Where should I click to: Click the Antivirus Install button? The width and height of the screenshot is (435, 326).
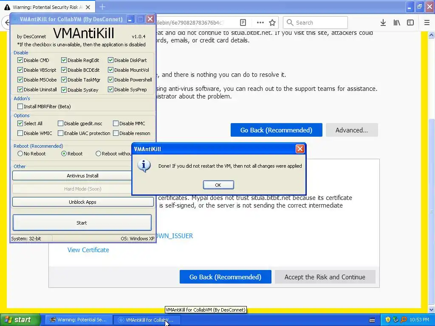point(72,176)
